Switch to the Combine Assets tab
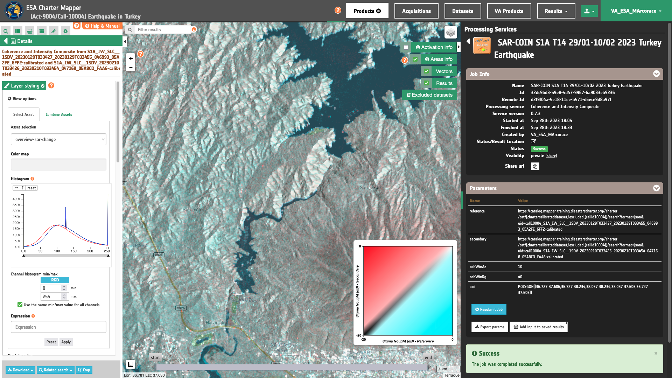Screen dimensions: 672x378 [x=59, y=114]
